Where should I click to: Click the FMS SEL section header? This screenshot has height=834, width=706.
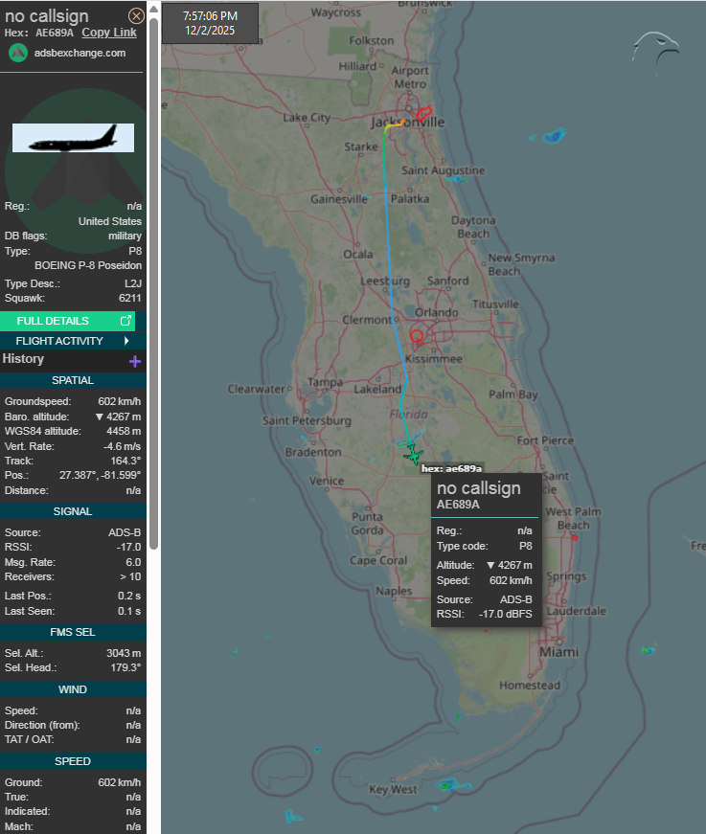73,632
